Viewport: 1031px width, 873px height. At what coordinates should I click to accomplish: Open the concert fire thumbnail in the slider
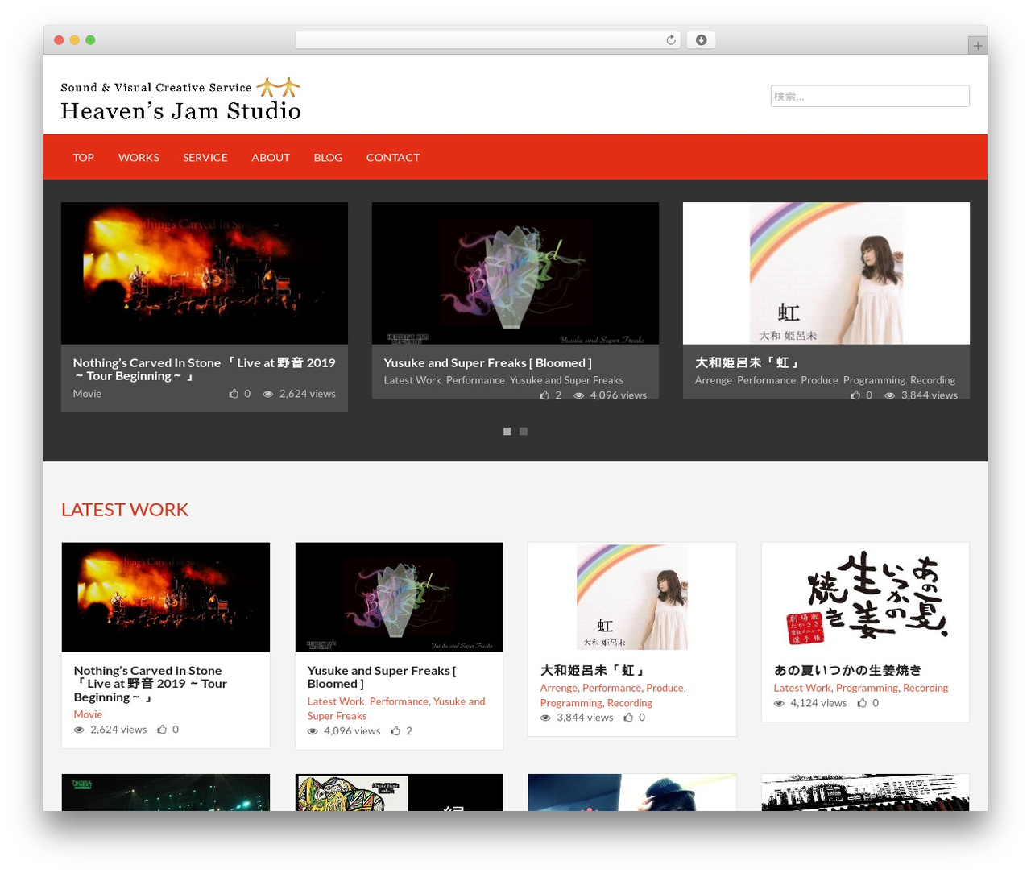pyautogui.click(x=205, y=273)
